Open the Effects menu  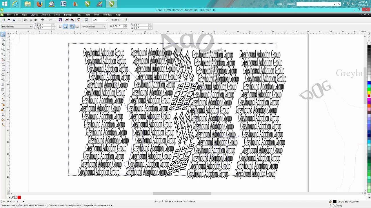pyautogui.click(x=57, y=15)
